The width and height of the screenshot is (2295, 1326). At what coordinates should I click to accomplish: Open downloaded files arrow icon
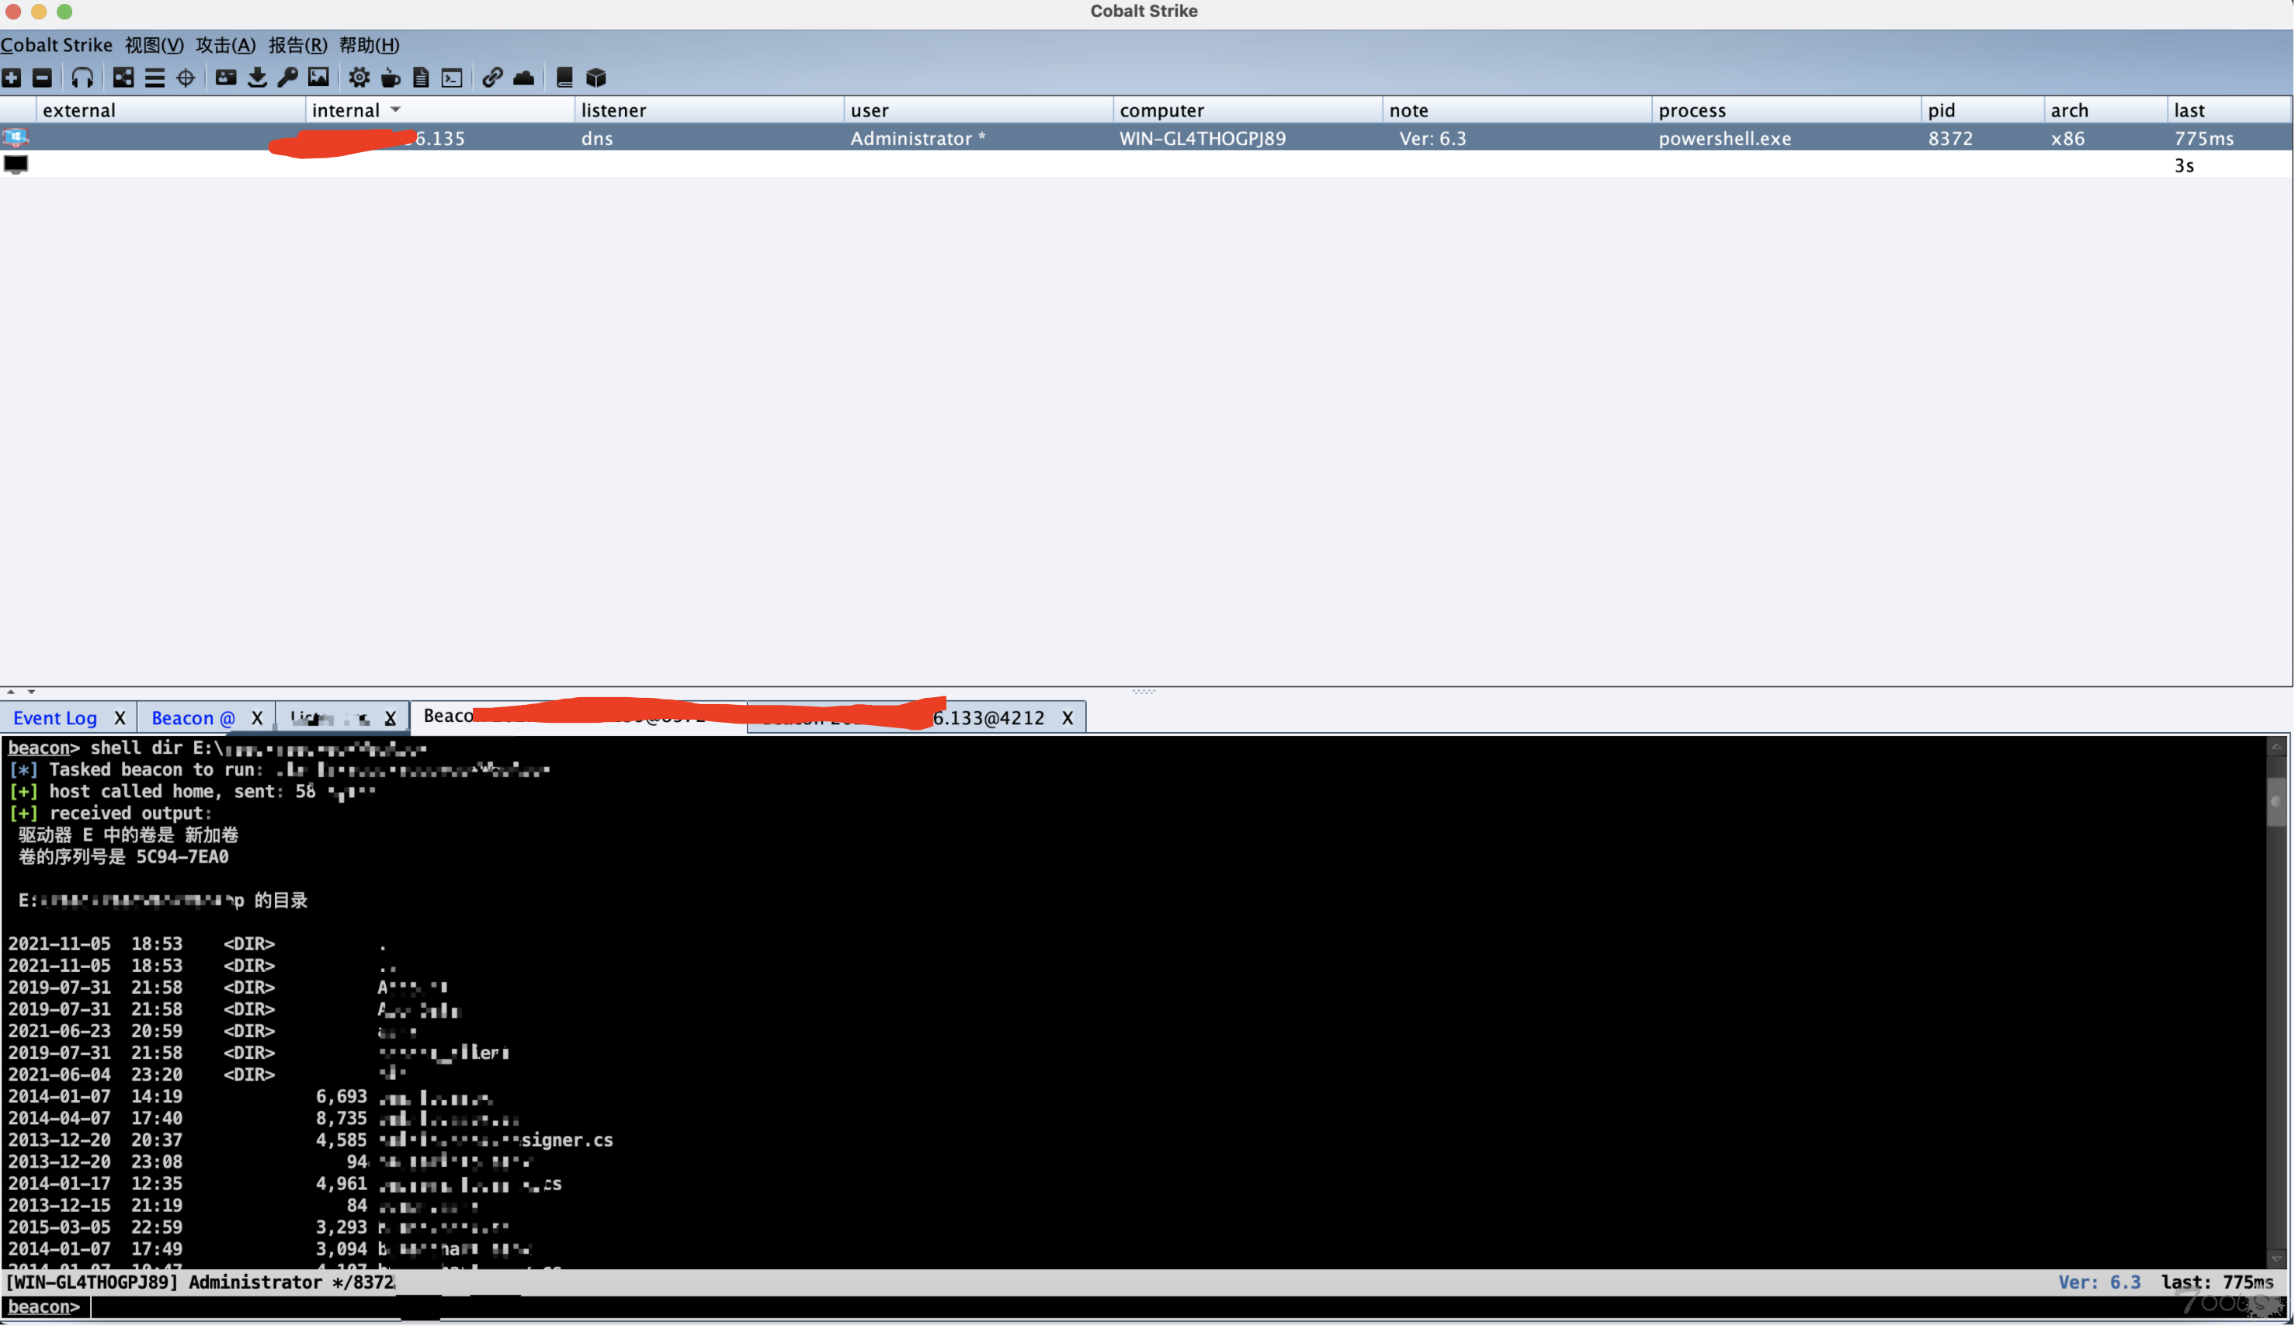[x=258, y=78]
